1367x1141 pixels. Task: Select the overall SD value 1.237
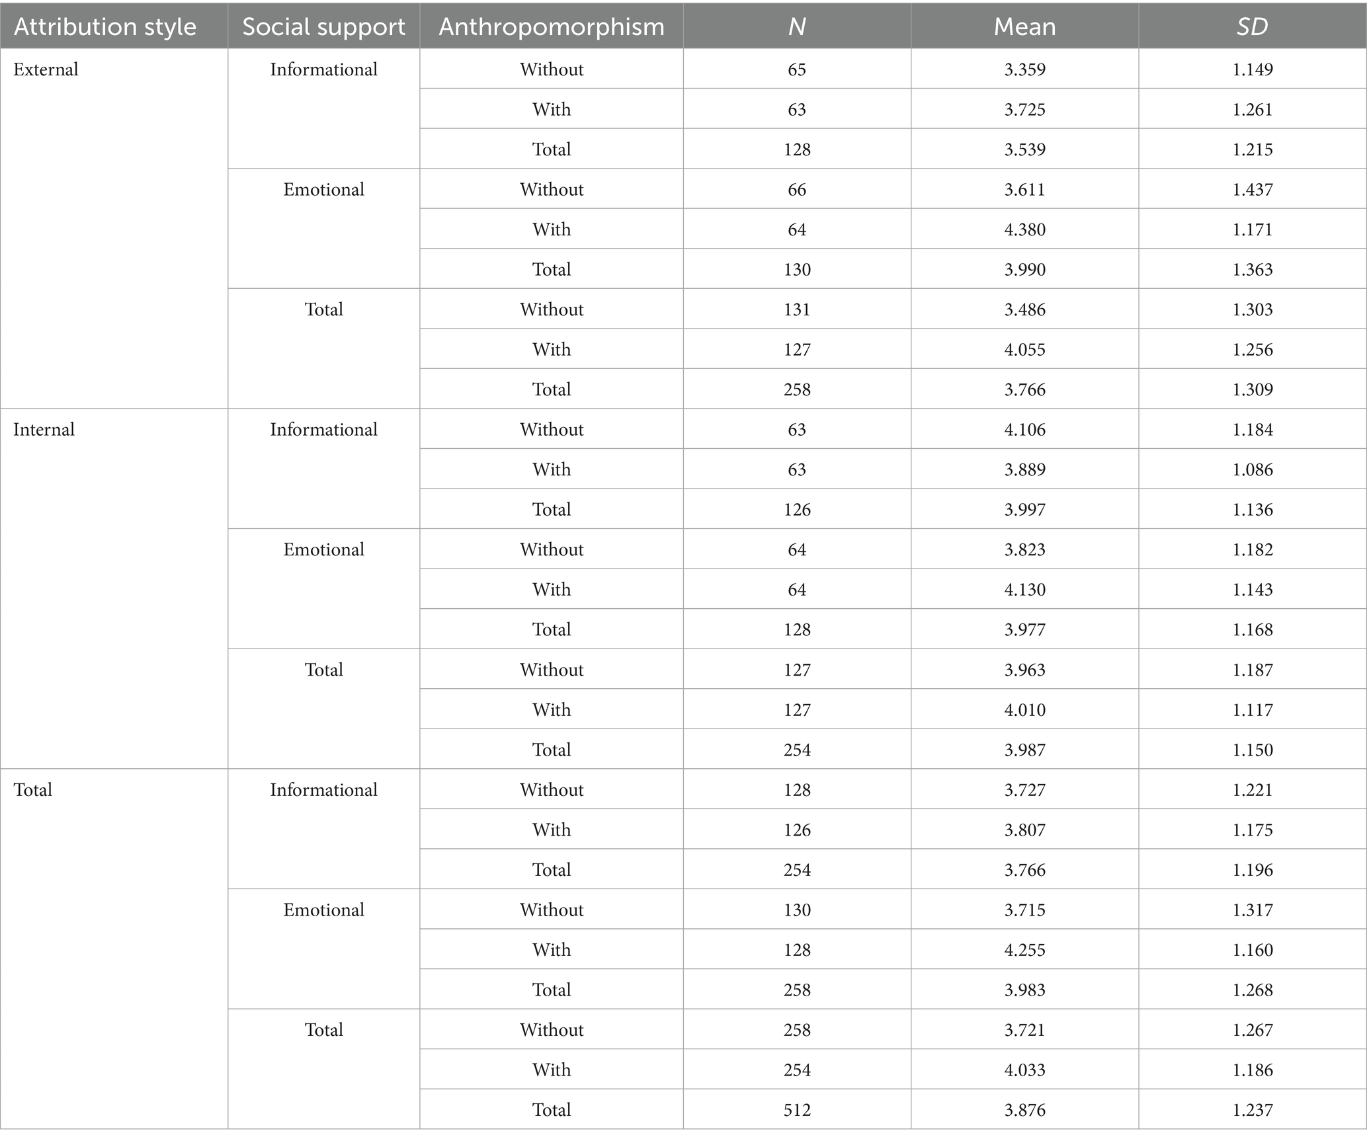1252,1109
